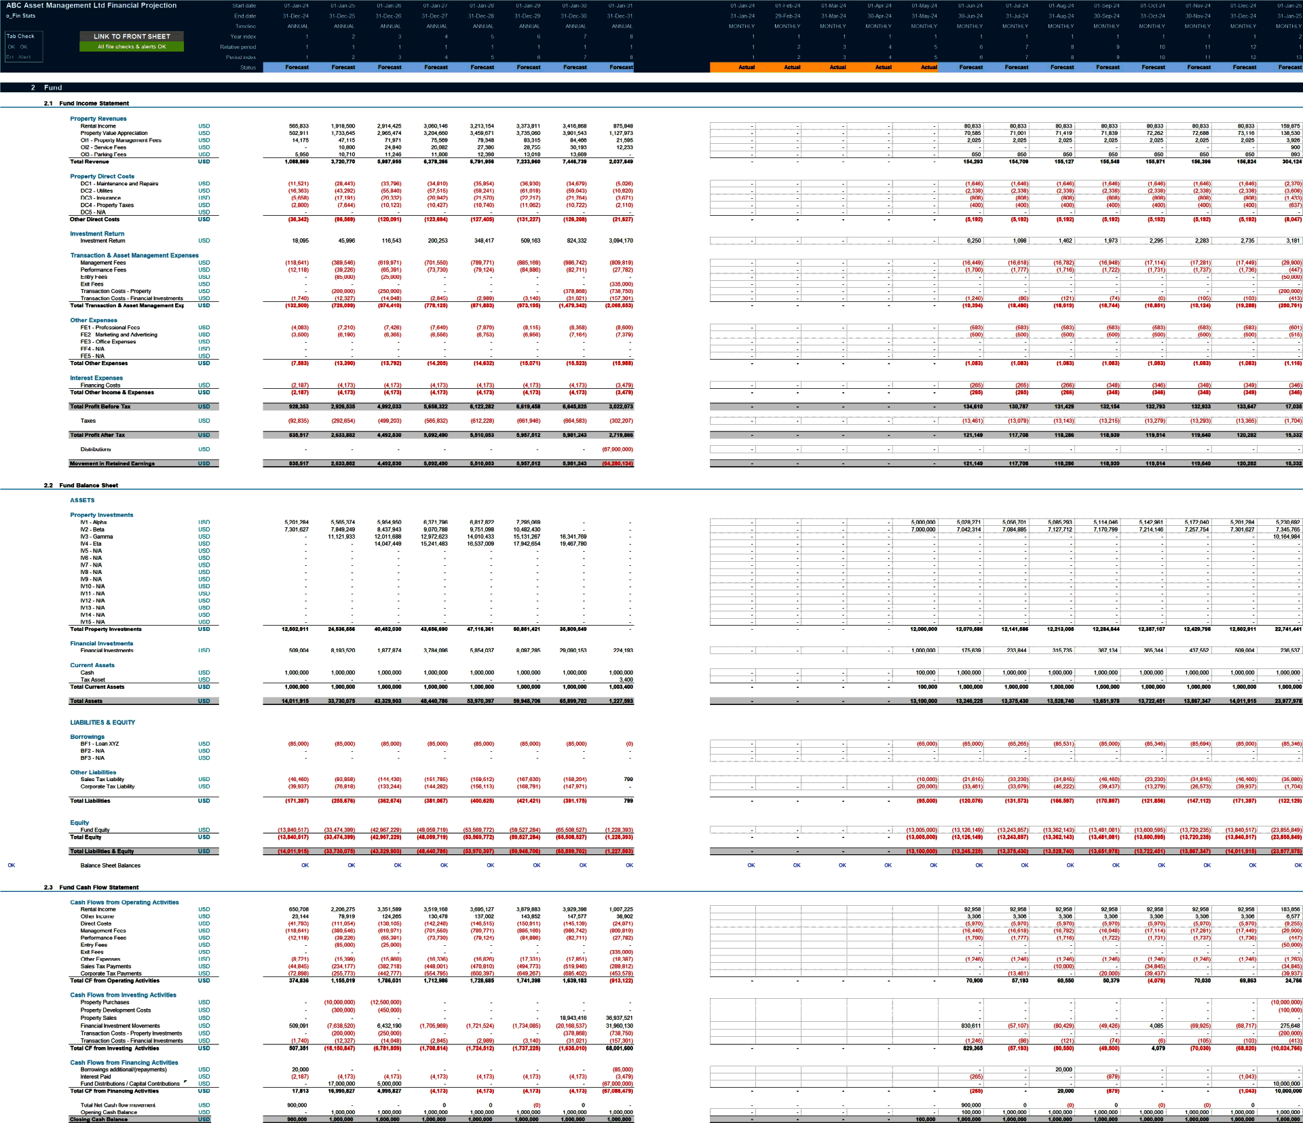This screenshot has width=1303, height=1123.
Task: Click the 'OI1 - Property Management Fees' row label
Action: pos(121,140)
